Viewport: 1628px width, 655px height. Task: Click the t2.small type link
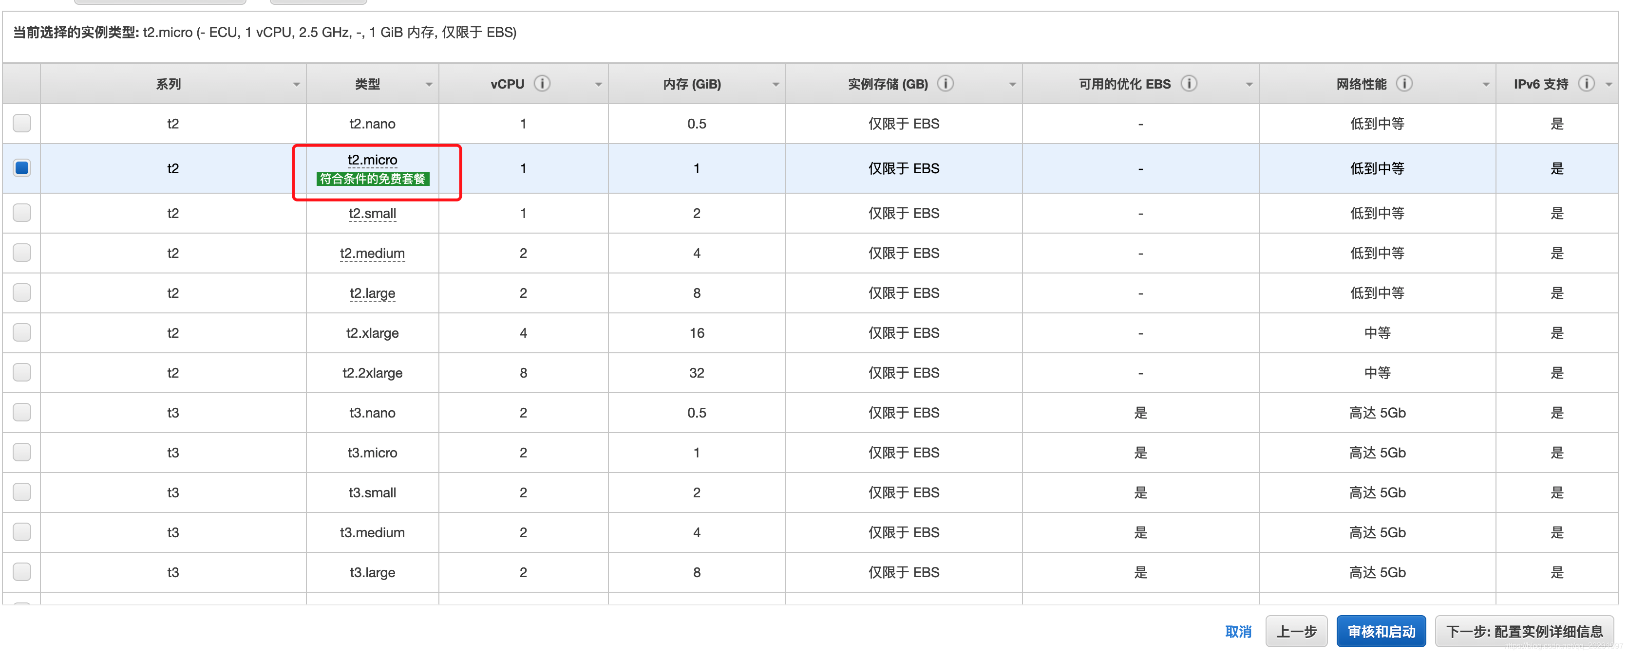[372, 214]
